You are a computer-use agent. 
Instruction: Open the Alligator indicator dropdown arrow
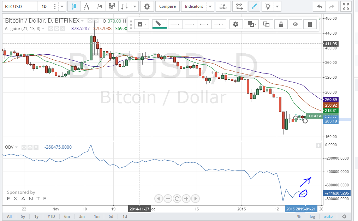click(x=43, y=28)
